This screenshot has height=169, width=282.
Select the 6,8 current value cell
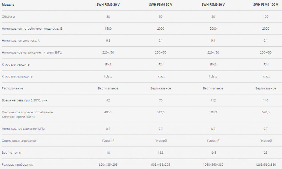[x=108, y=41]
